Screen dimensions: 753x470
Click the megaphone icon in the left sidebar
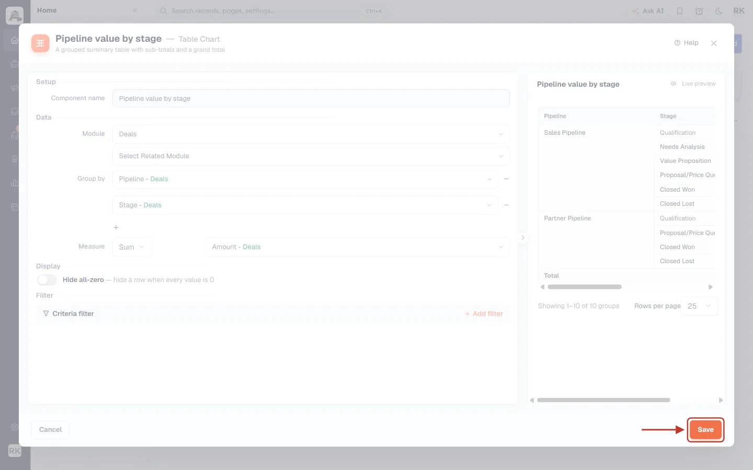tap(15, 88)
